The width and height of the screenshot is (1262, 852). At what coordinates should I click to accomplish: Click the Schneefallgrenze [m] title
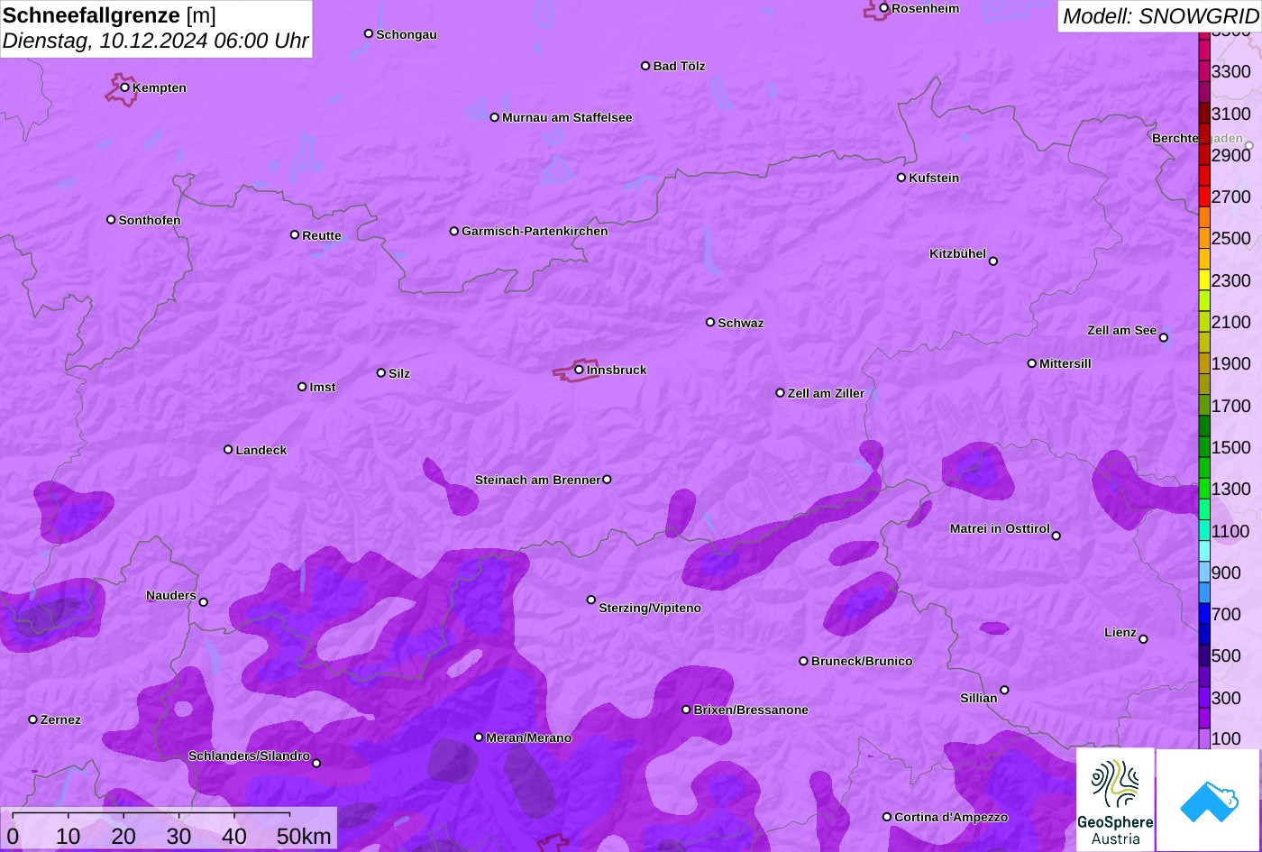109,14
